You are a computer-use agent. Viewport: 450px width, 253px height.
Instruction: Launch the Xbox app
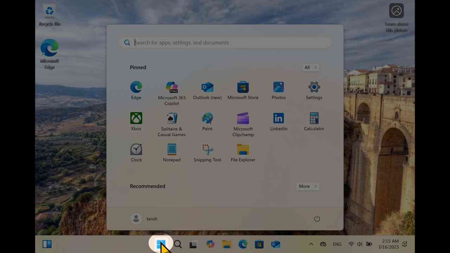tap(136, 122)
